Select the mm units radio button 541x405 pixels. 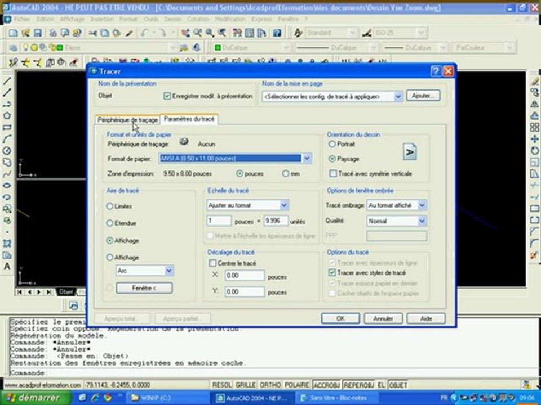[286, 174]
